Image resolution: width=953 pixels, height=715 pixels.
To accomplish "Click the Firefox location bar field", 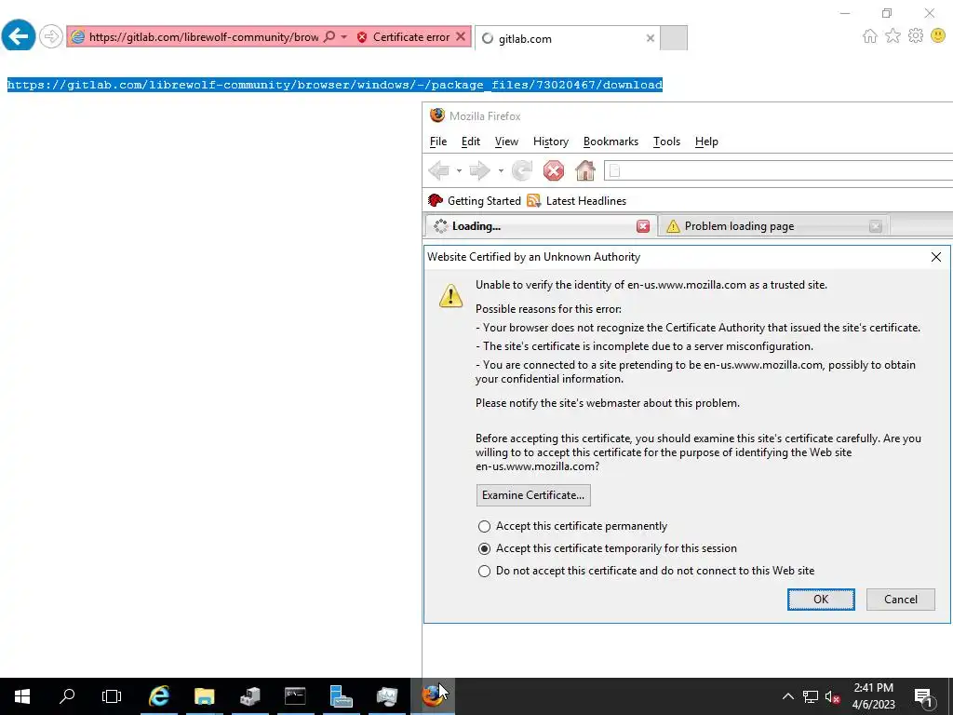I will coord(778,171).
